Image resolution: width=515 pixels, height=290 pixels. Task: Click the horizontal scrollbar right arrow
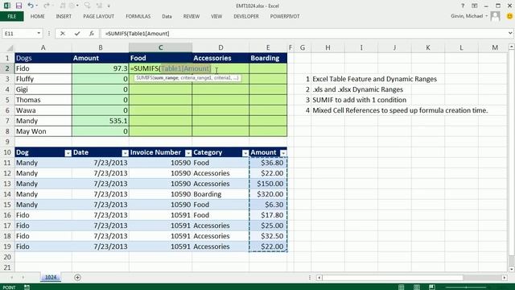(505, 278)
